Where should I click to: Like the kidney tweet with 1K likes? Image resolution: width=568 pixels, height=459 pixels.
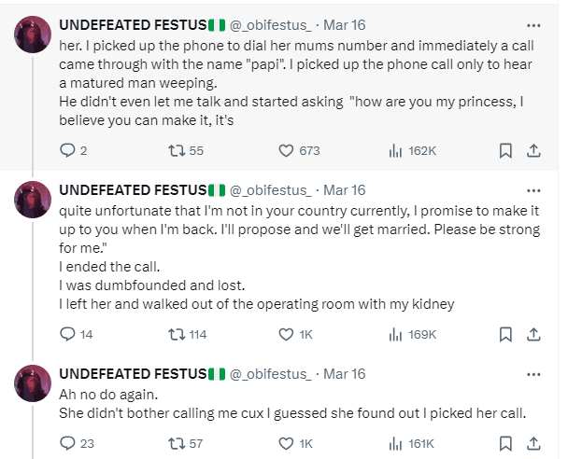click(289, 334)
